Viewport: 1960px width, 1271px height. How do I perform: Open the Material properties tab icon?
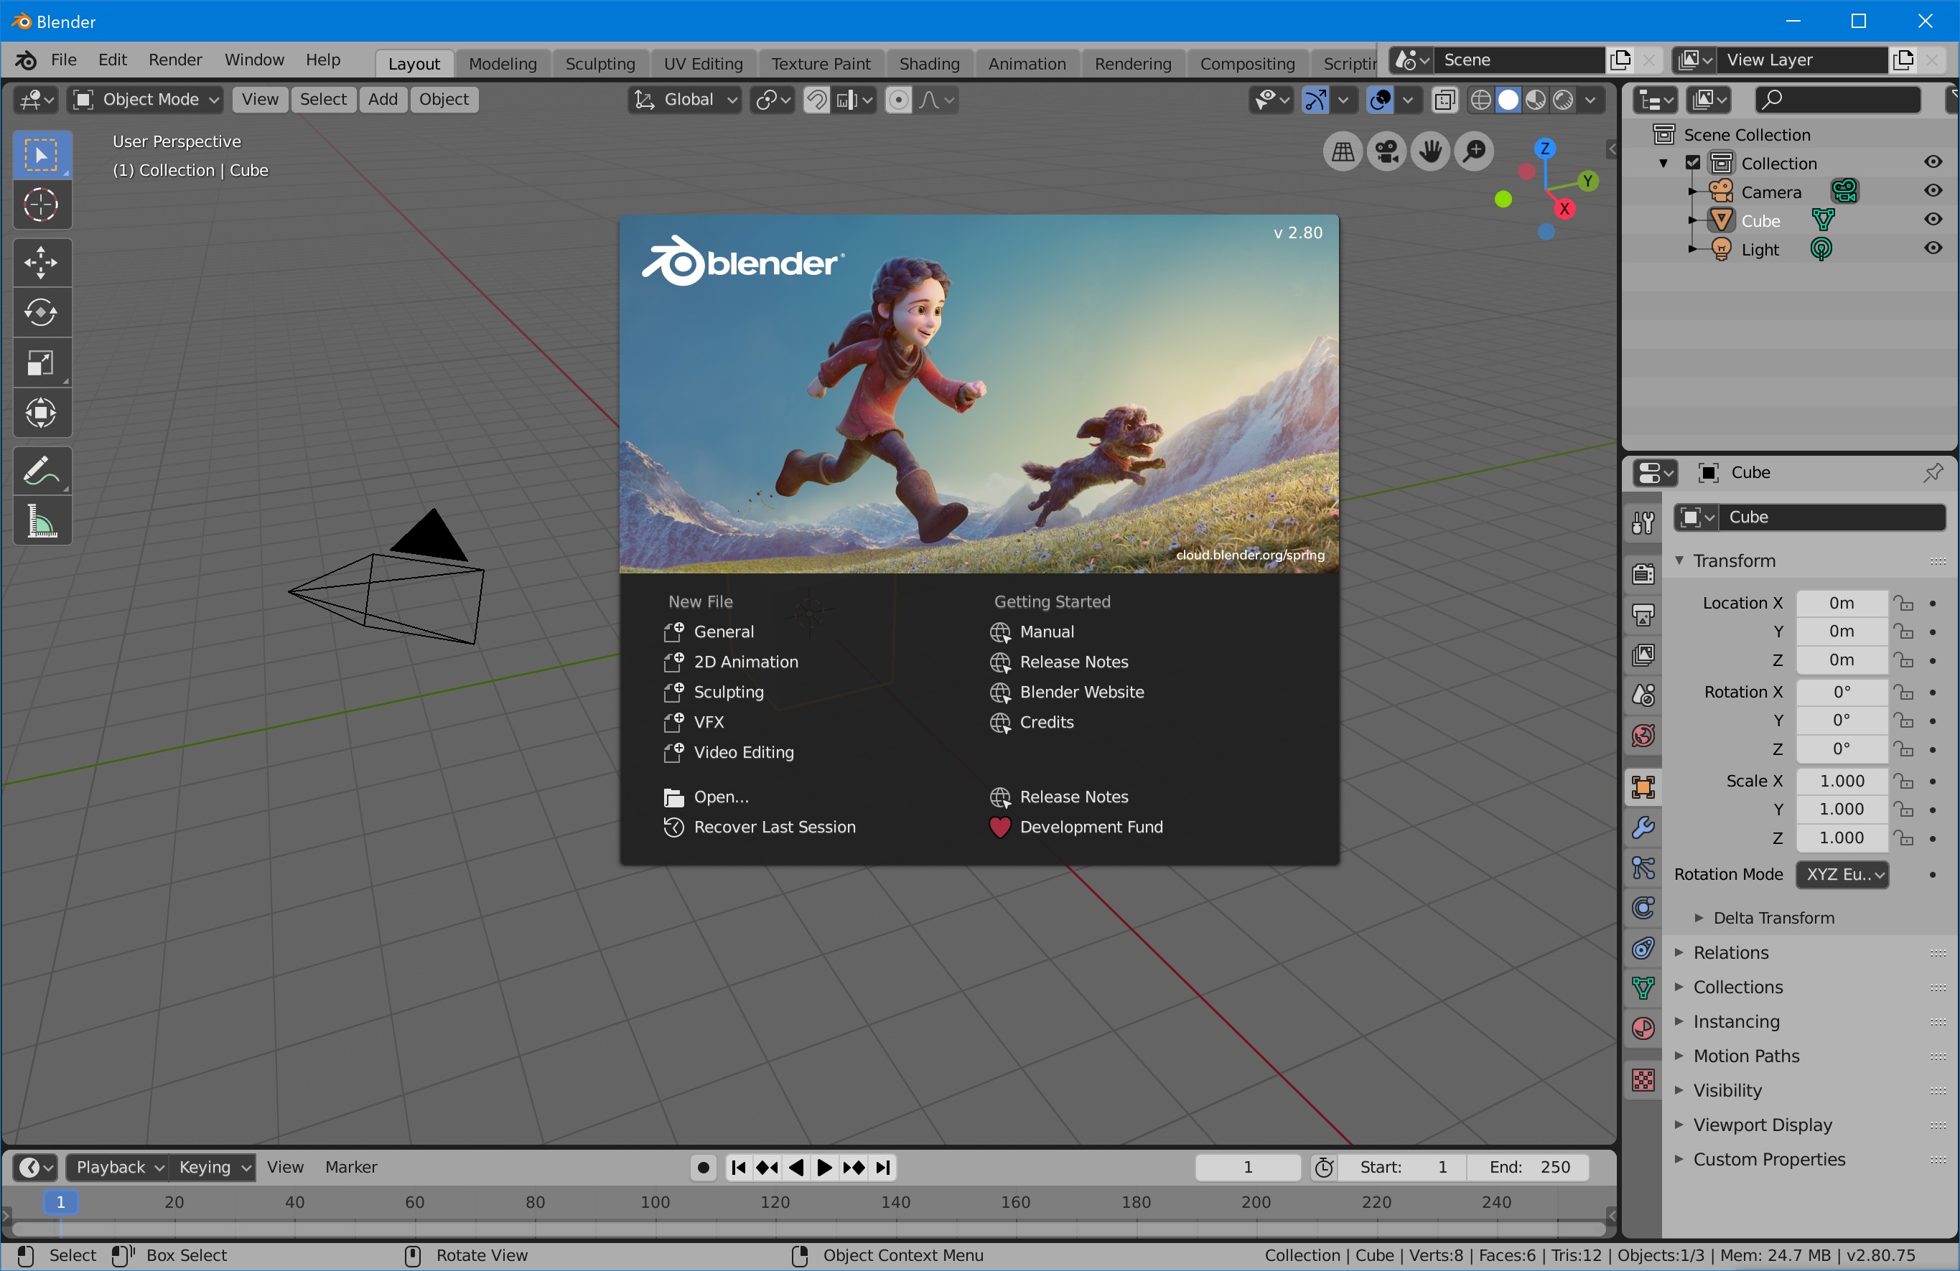pyautogui.click(x=1643, y=1029)
